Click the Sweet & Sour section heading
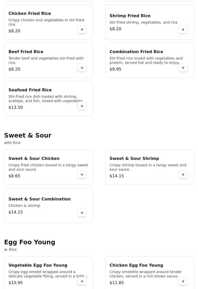198x289 pixels. [x=28, y=136]
